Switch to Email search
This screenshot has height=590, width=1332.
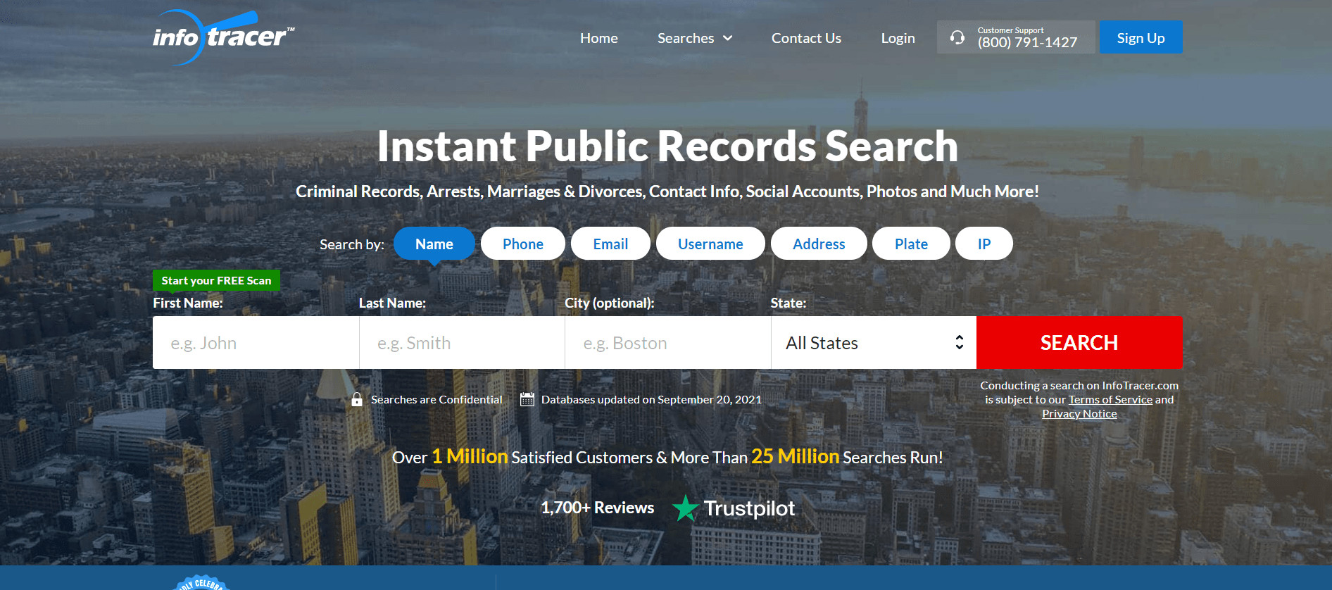pos(610,244)
